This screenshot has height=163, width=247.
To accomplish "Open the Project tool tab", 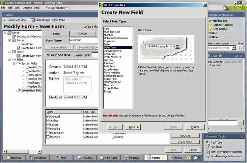I will [x=179, y=157].
